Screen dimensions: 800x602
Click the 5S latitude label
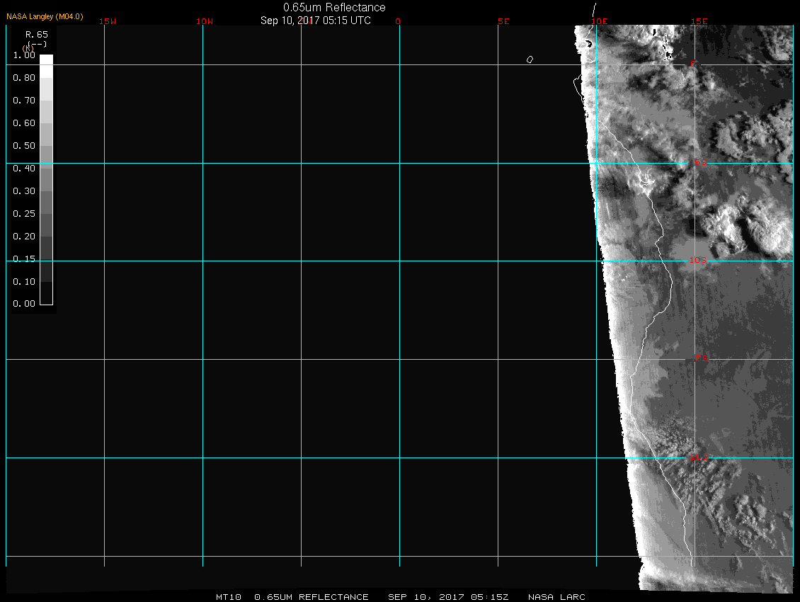pos(699,163)
